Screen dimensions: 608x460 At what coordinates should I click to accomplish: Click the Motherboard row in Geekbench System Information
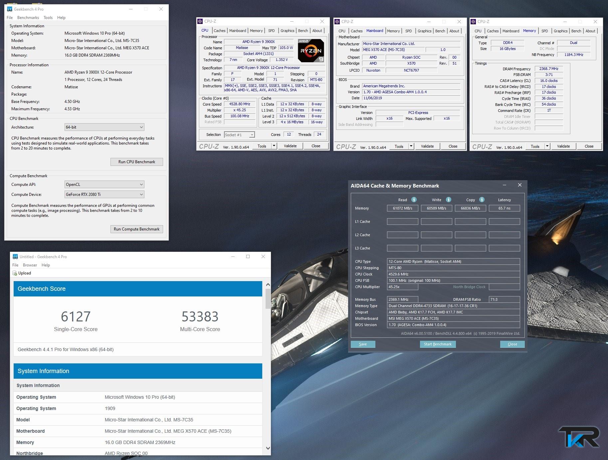(x=138, y=431)
